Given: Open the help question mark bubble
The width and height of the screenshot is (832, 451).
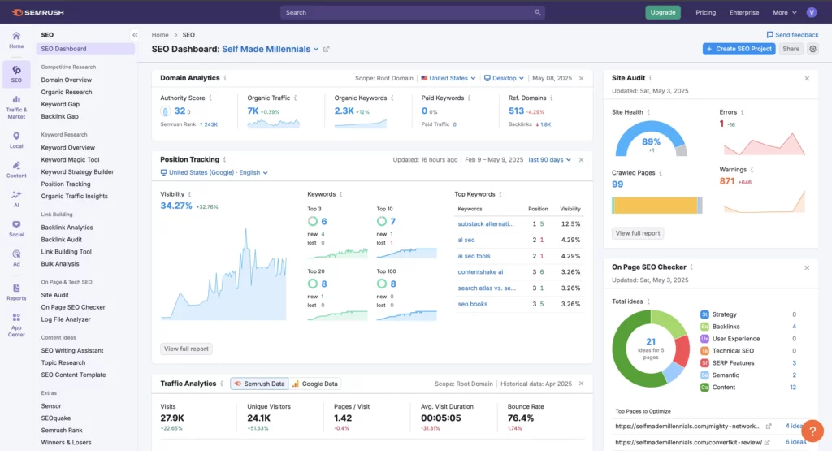Looking at the screenshot, I should (812, 431).
